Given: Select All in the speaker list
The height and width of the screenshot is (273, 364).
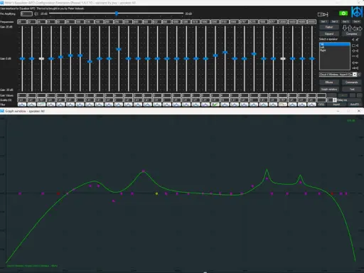Looking at the screenshot, I should tap(335, 44).
